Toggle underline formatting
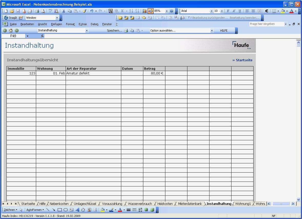This screenshot has width=302, height=219. tap(239, 11)
